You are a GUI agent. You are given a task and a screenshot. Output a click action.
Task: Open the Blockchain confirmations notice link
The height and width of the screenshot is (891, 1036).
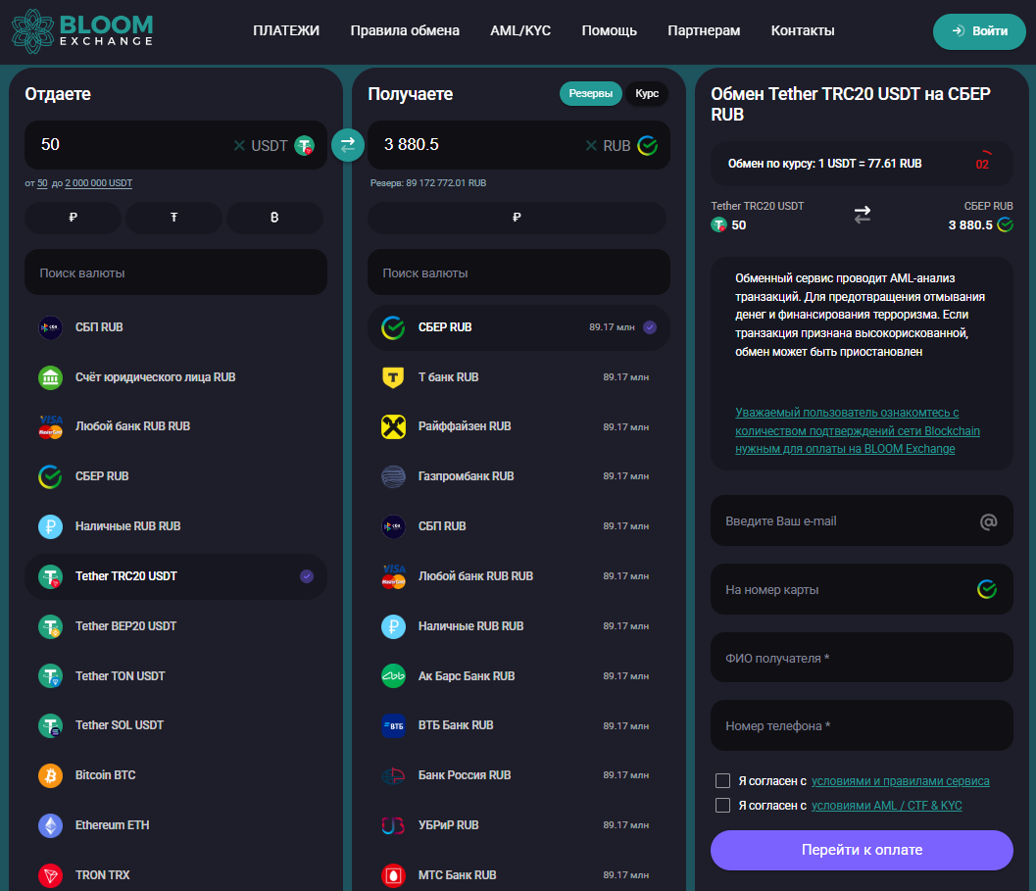pos(858,431)
